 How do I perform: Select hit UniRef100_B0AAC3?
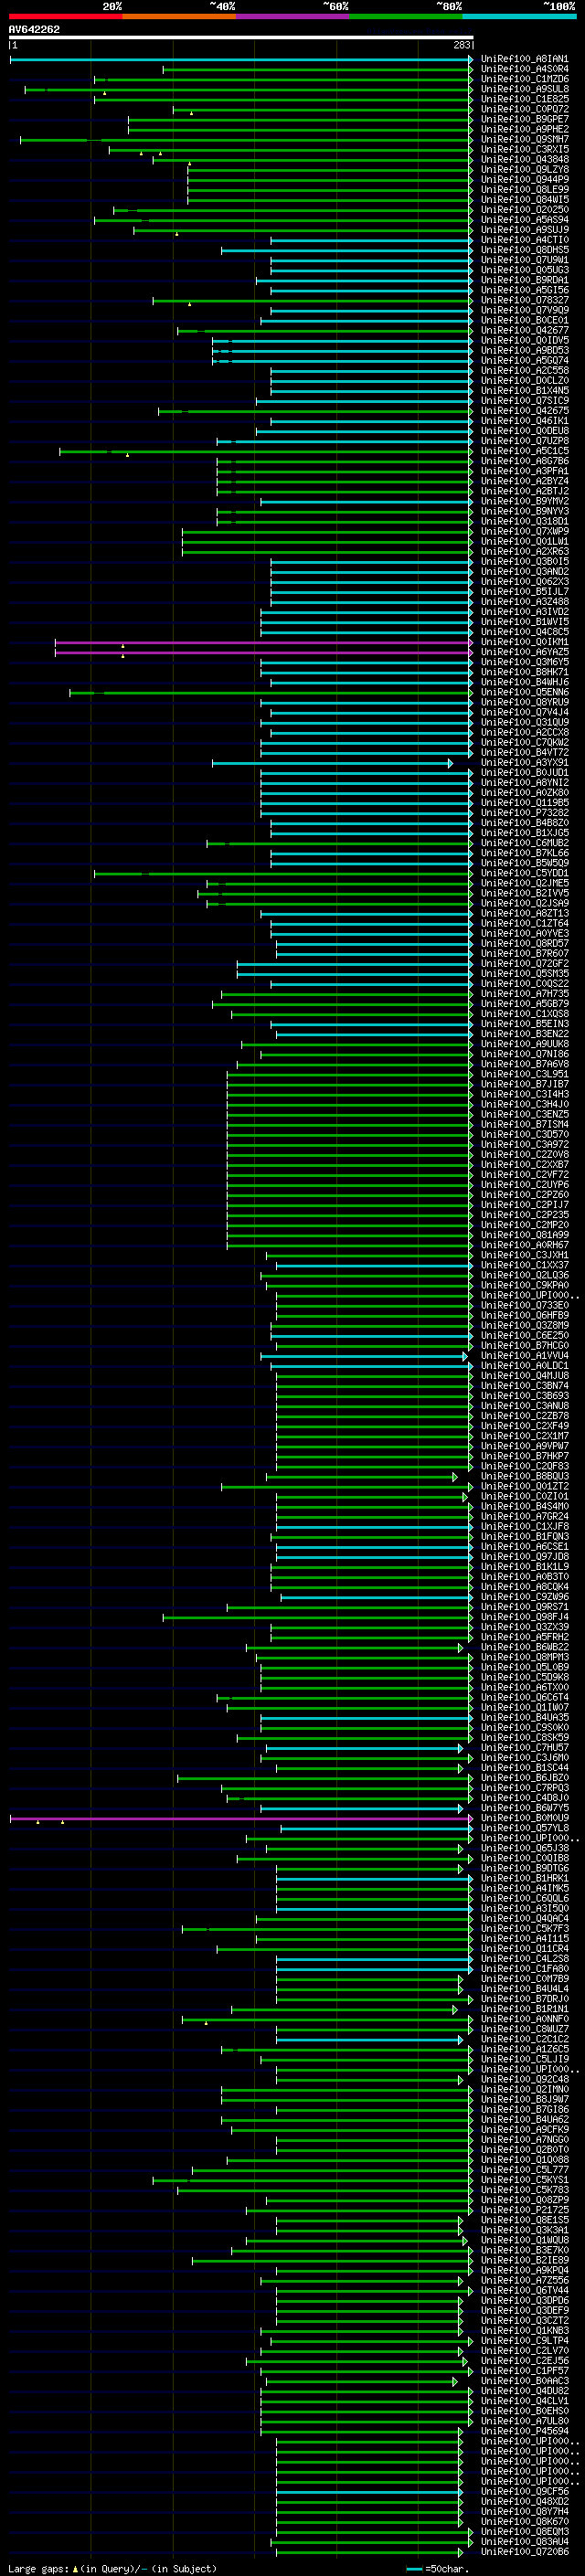click(525, 2382)
